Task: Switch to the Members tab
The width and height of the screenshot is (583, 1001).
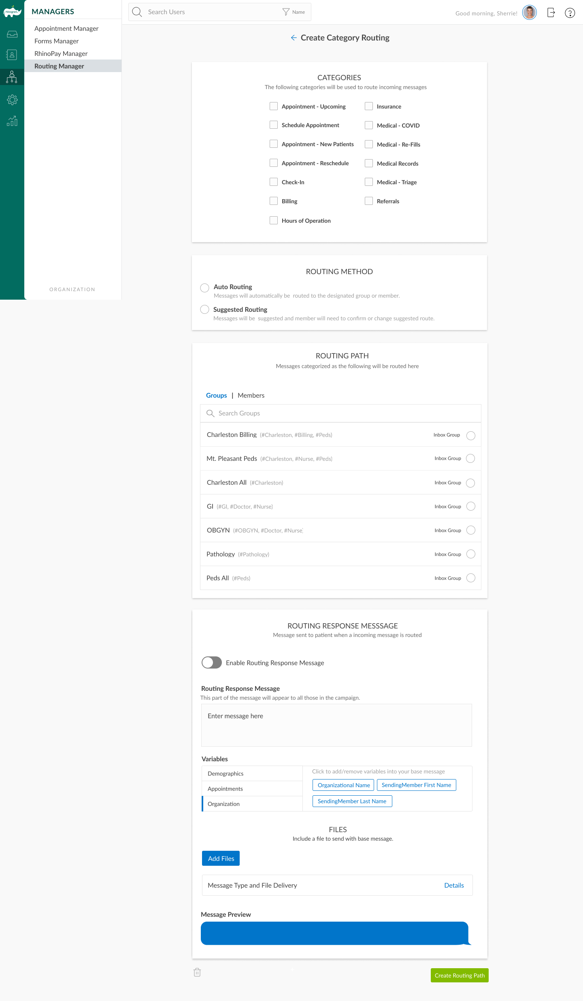Action: tap(251, 395)
